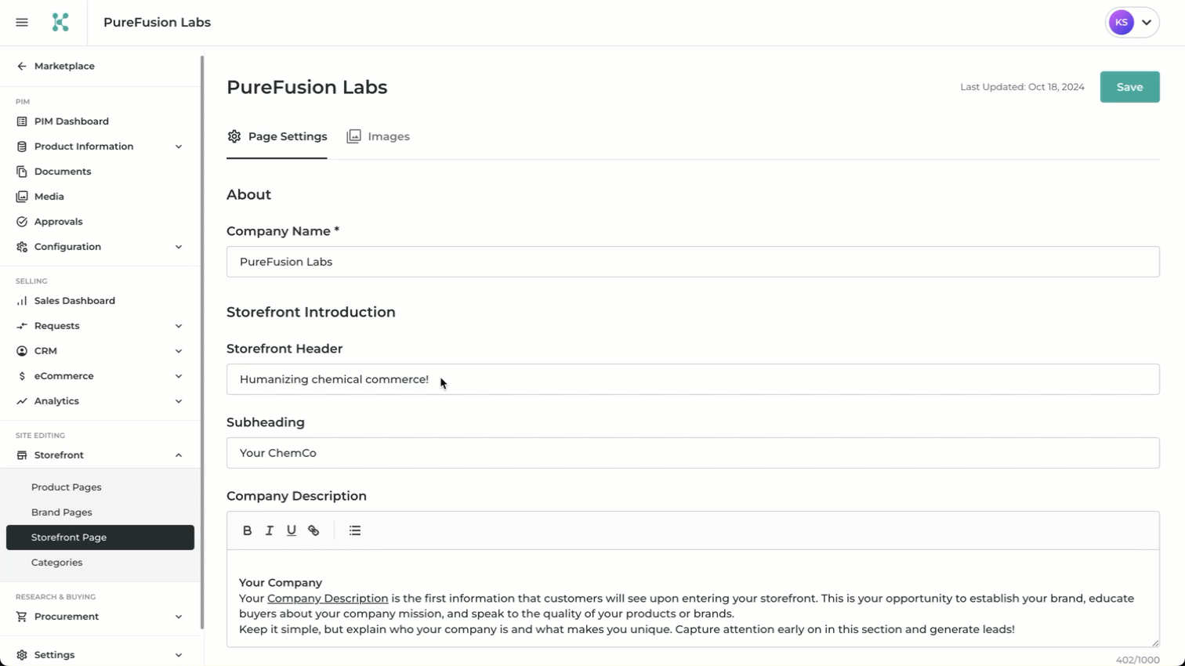This screenshot has height=666, width=1185.
Task: Switch to the Images tab
Action: (379, 136)
